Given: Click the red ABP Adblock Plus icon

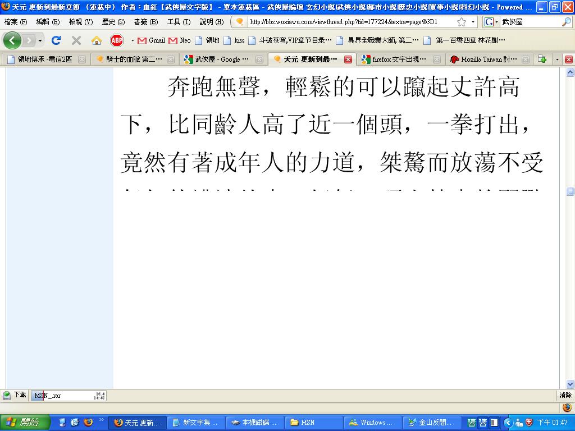Looking at the screenshot, I should (117, 40).
